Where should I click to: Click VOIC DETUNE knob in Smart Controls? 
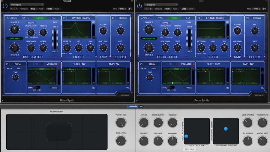[x=262, y=122]
